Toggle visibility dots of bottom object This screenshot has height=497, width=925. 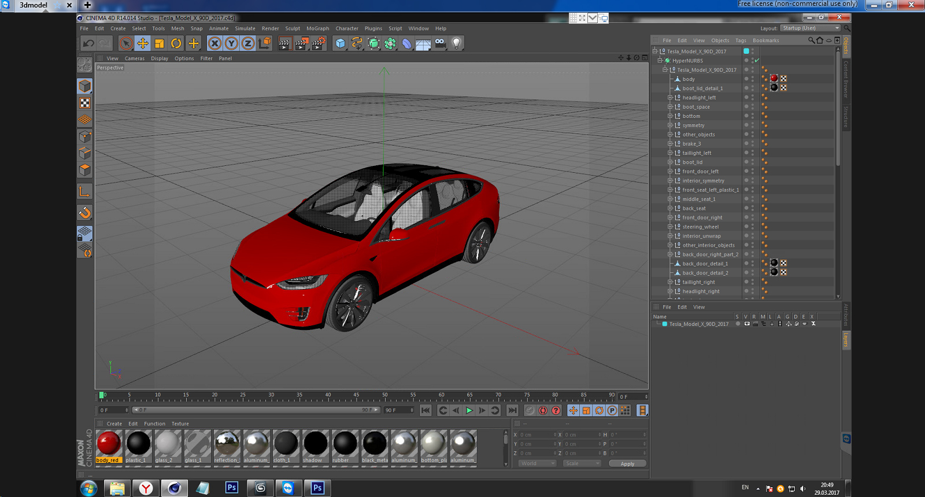[x=753, y=116]
